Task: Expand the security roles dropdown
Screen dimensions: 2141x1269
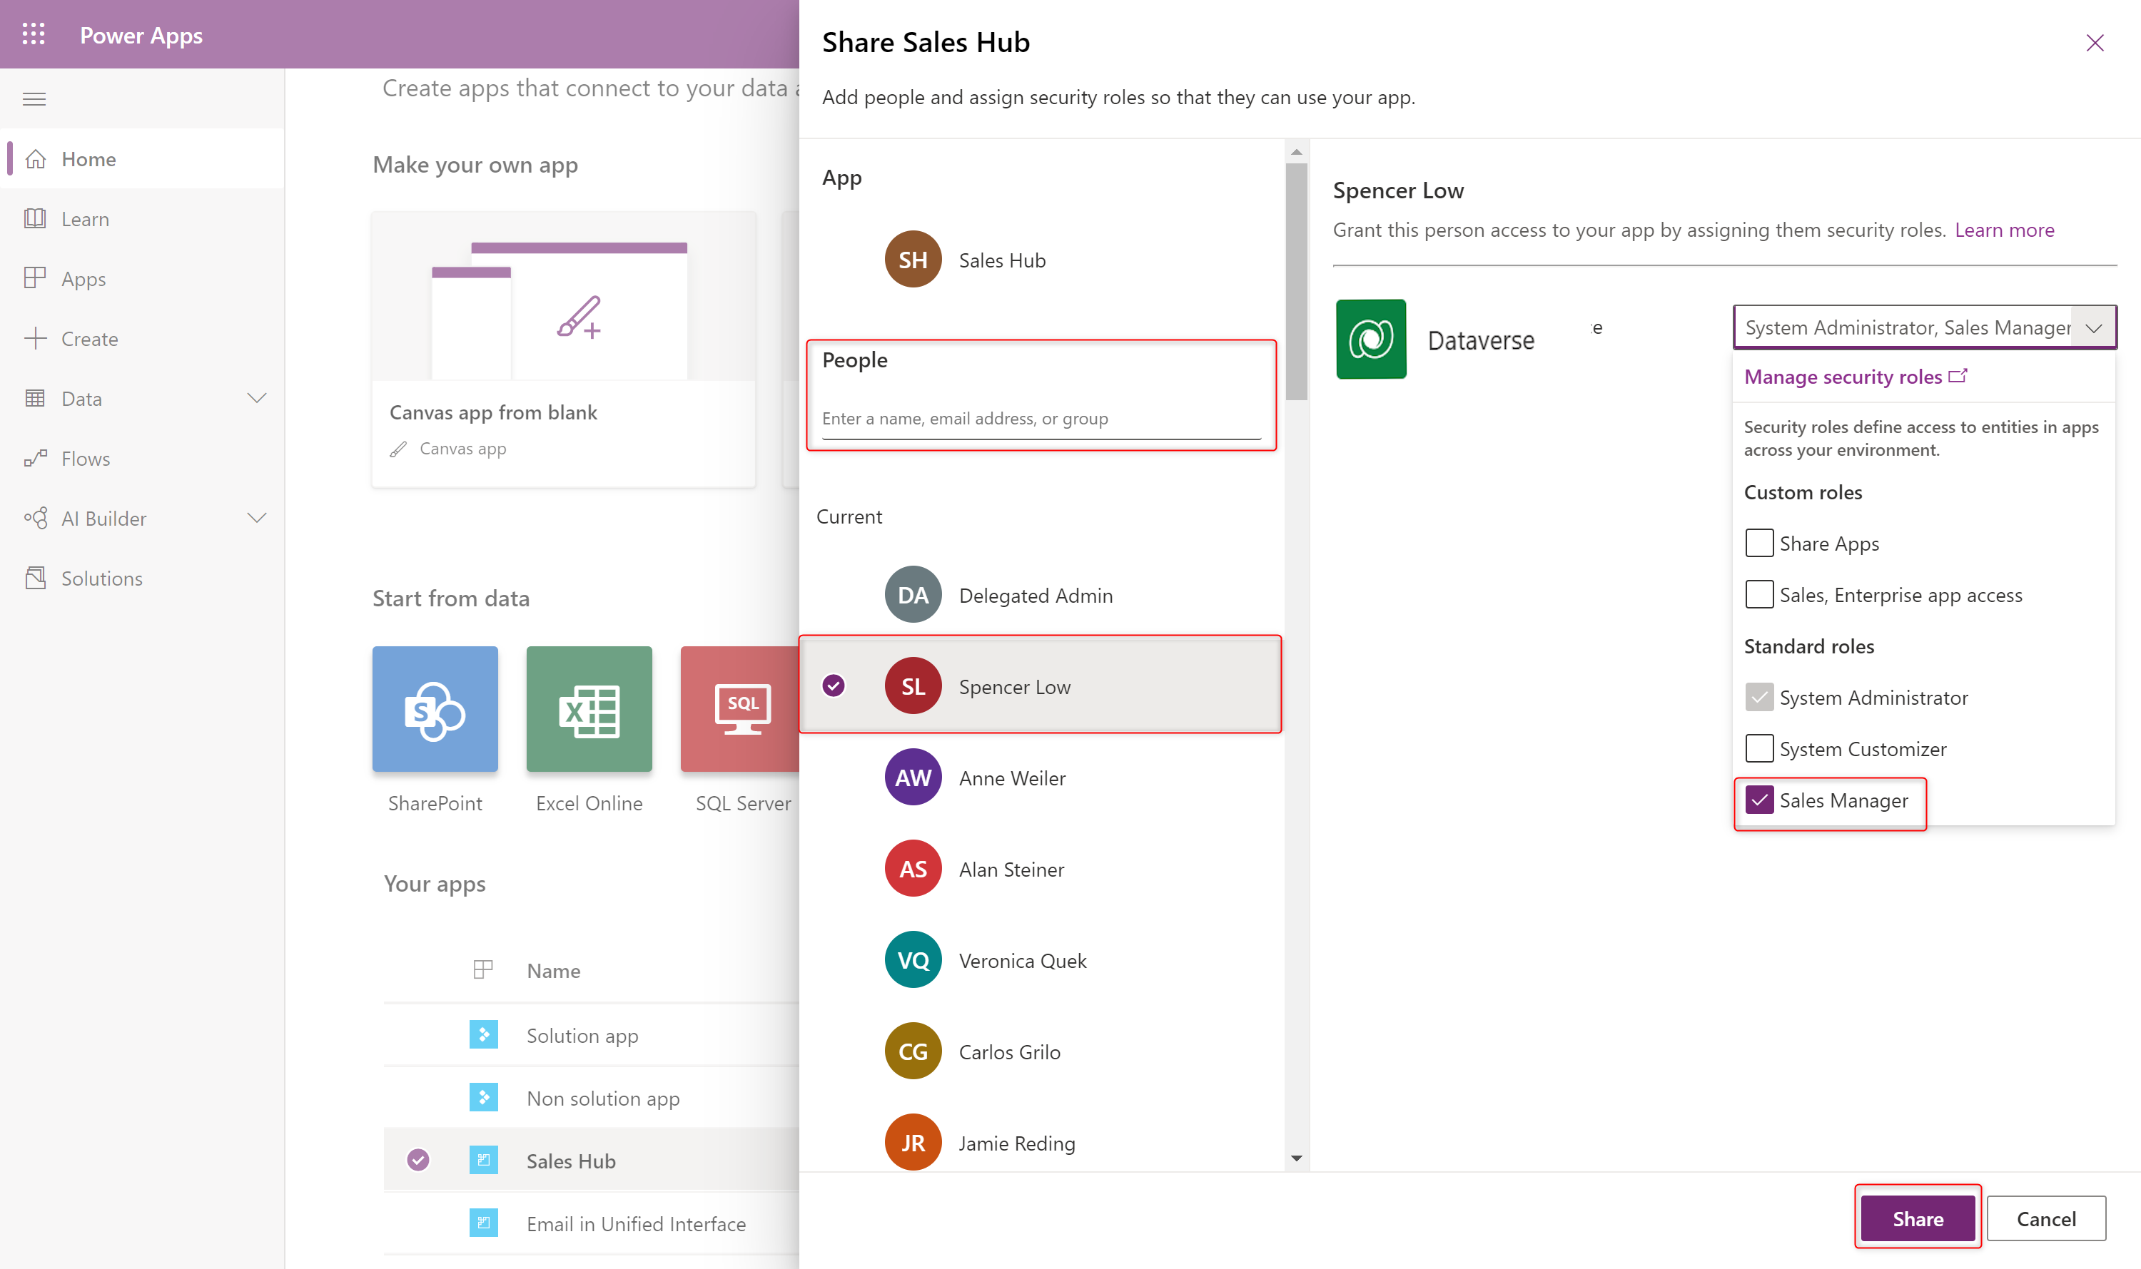Action: click(x=2092, y=328)
